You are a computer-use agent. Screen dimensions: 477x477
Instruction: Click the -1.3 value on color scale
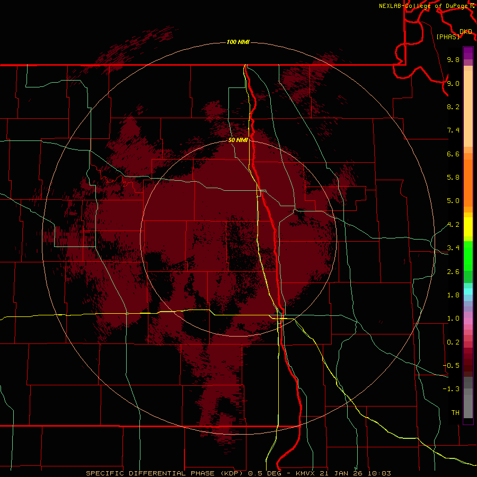(x=451, y=389)
